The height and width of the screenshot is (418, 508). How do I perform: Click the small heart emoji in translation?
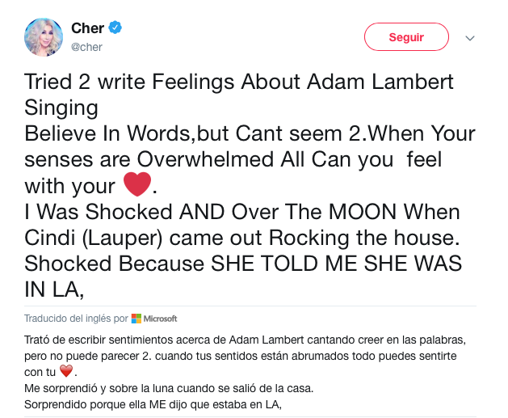pyautogui.click(x=66, y=371)
